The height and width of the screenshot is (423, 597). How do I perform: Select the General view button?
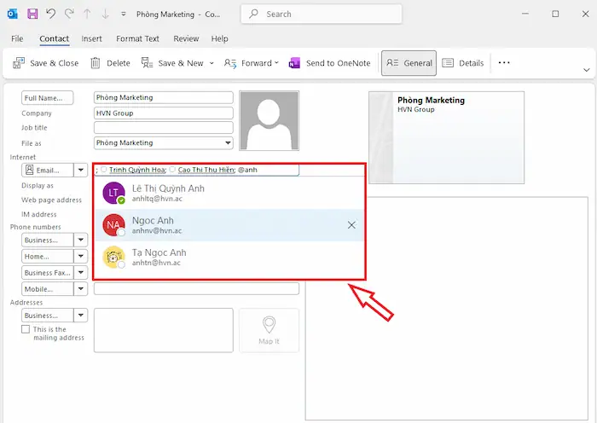point(409,63)
